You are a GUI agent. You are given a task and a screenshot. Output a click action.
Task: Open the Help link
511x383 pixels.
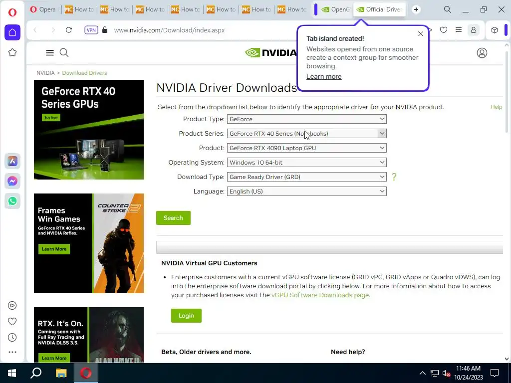pos(497,107)
